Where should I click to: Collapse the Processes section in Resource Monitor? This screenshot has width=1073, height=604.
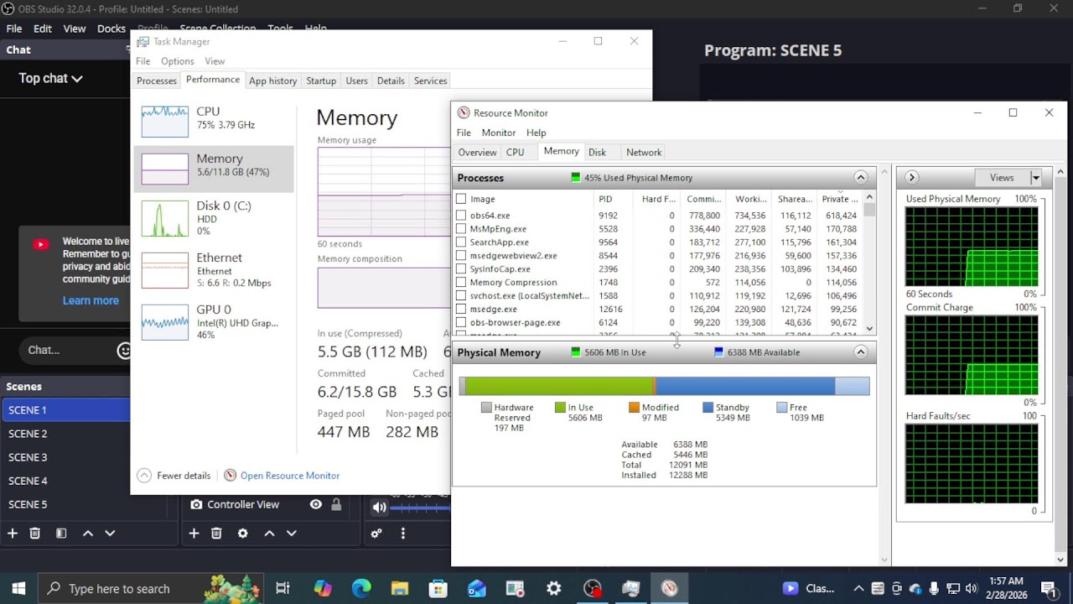tap(860, 178)
